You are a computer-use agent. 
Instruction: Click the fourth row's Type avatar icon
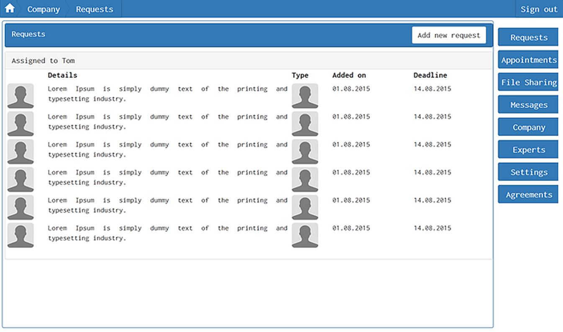click(305, 180)
